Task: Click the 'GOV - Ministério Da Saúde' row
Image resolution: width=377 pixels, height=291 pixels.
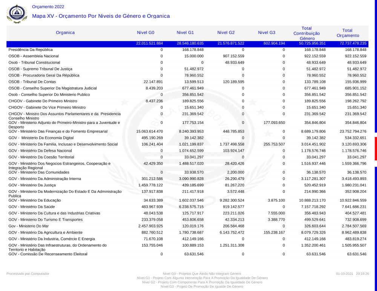Action: pyautogui.click(x=32, y=207)
